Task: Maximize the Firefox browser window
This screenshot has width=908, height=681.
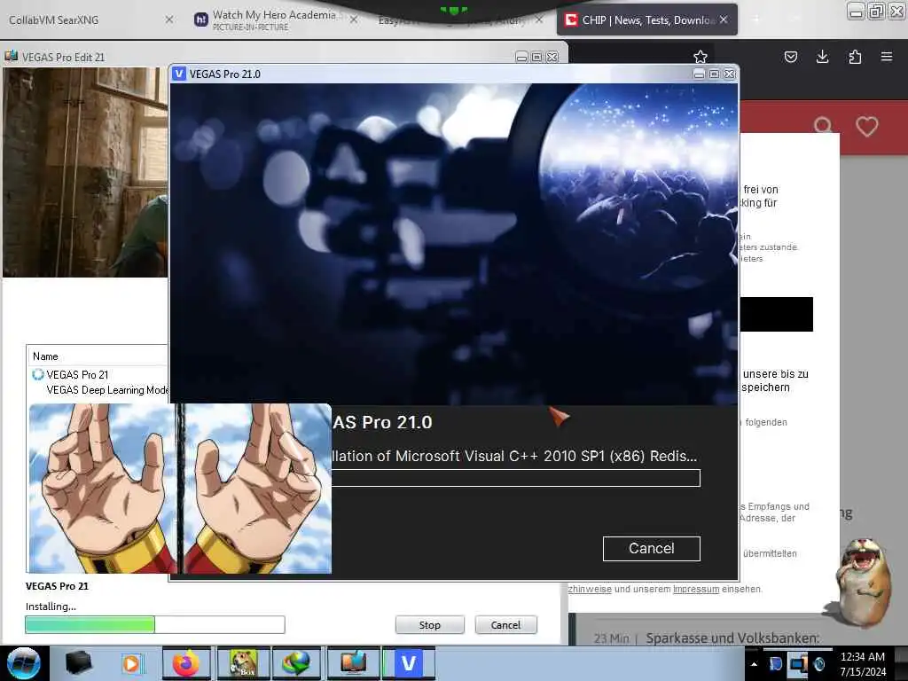Action: tap(876, 11)
